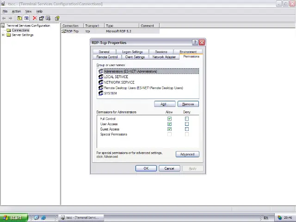Click the Administrators group icon
Viewport: 296px width, 222px height.
pos(101,71)
